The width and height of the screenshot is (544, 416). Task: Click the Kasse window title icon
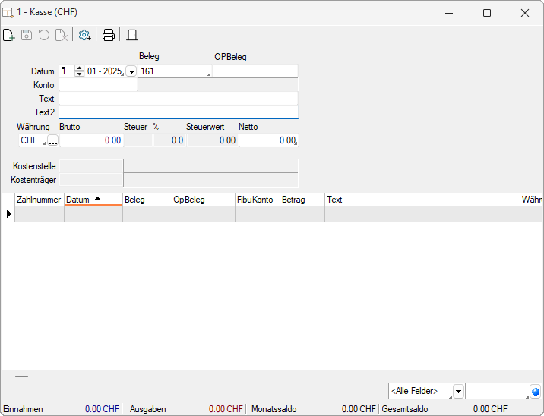[8, 12]
